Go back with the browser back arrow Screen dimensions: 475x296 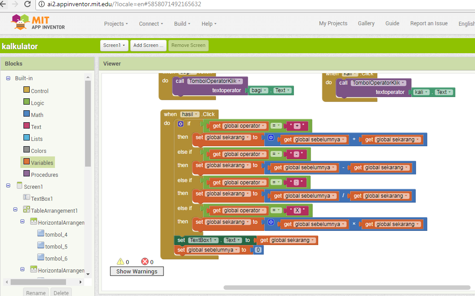point(3,4)
